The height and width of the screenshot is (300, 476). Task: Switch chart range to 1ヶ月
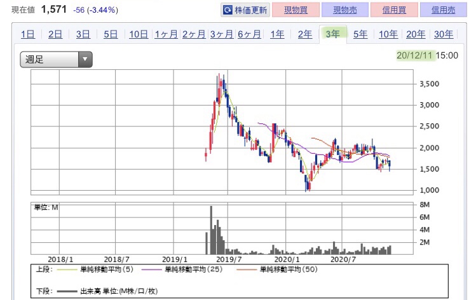(166, 34)
